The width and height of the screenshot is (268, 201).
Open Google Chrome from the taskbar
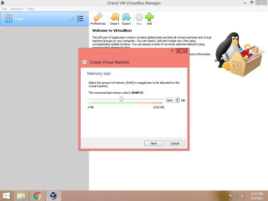(x=37, y=196)
